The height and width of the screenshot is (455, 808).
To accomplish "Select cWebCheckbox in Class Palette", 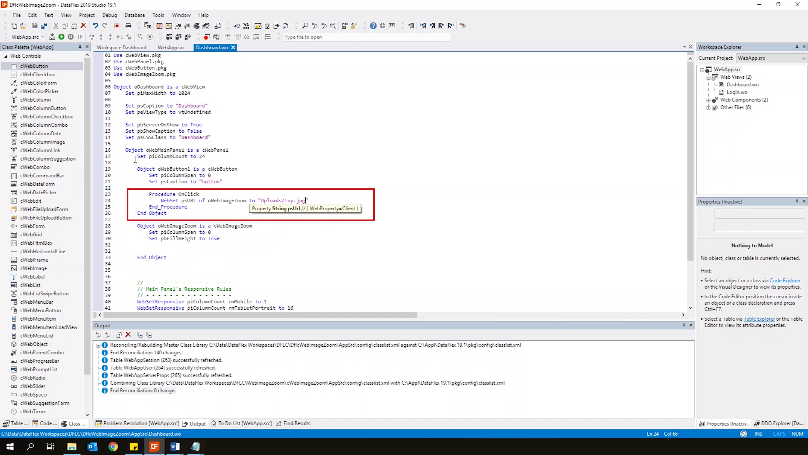I will coord(37,75).
